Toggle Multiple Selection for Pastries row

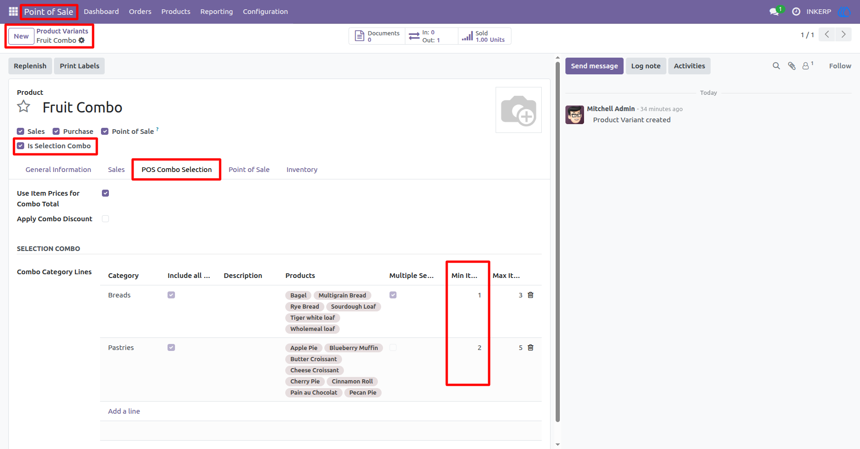(393, 348)
